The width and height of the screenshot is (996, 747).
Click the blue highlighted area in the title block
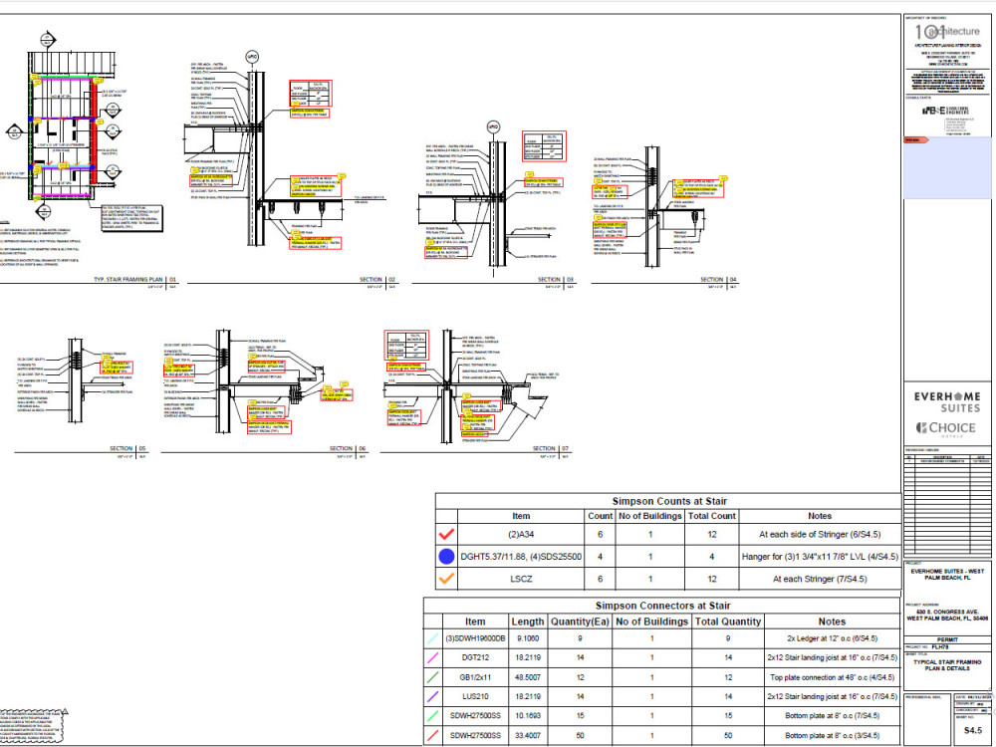pyautogui.click(x=947, y=167)
